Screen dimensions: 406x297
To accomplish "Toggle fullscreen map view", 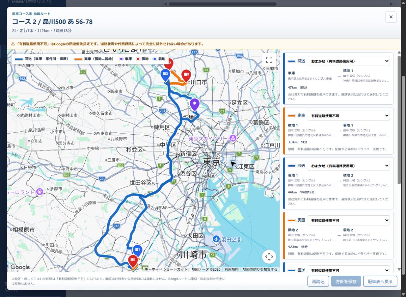I will pos(269,60).
